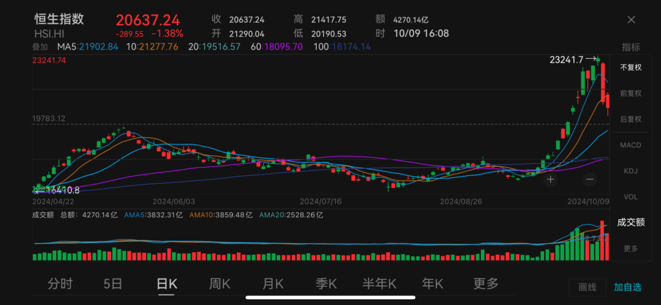The image size is (661, 305).
Task: Click the AMA20 value 2528.26亿
Action: coord(303,215)
